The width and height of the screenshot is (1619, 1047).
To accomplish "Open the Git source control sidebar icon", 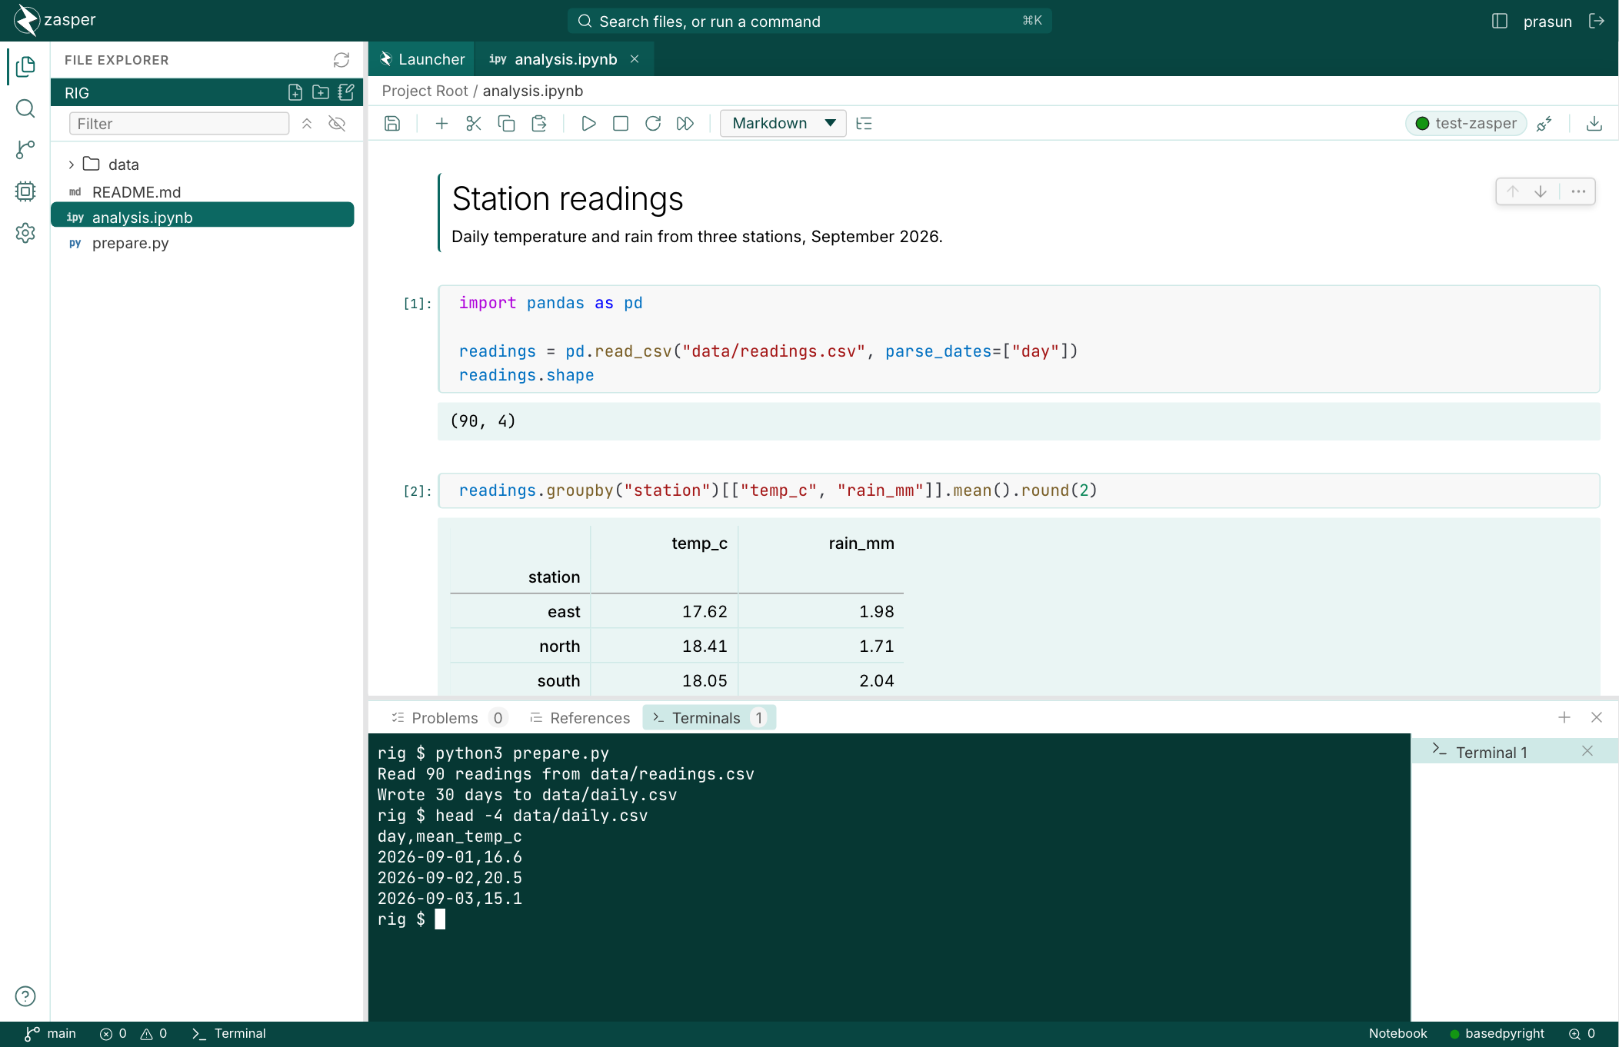I will pos(25,150).
